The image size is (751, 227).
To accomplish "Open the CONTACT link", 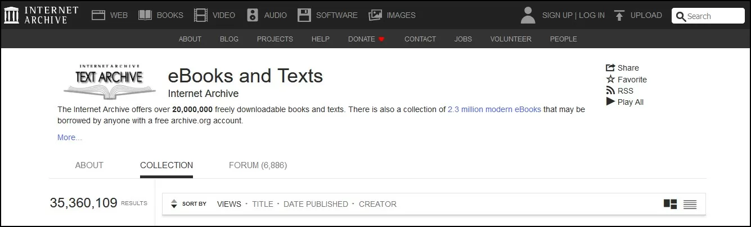I will [x=420, y=39].
